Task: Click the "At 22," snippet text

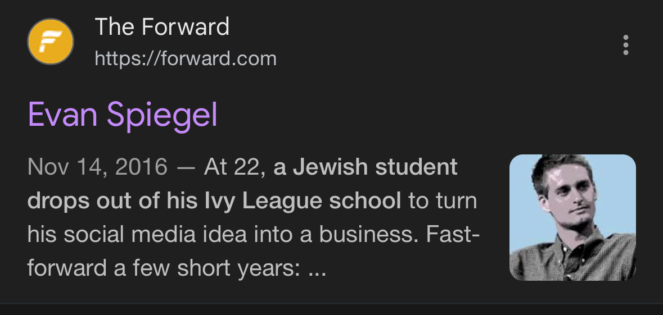Action: point(235,167)
